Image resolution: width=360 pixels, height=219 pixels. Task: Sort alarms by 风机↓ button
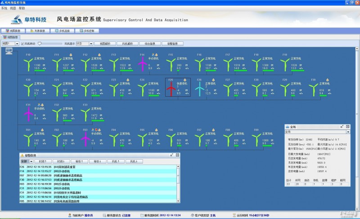[134, 161]
